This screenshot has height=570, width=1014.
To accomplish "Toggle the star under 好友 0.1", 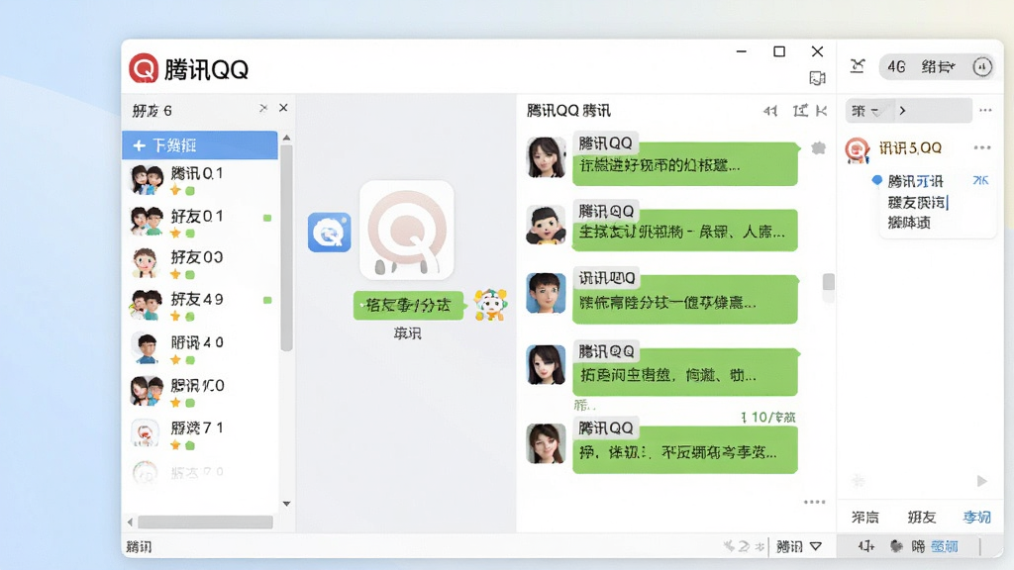I will 175,233.
